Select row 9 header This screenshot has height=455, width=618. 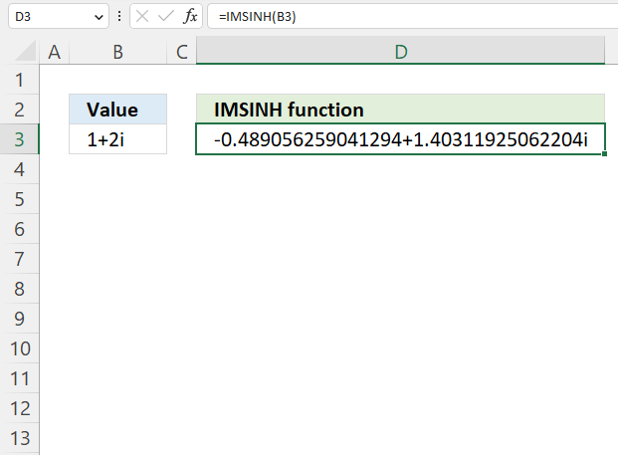(x=19, y=319)
